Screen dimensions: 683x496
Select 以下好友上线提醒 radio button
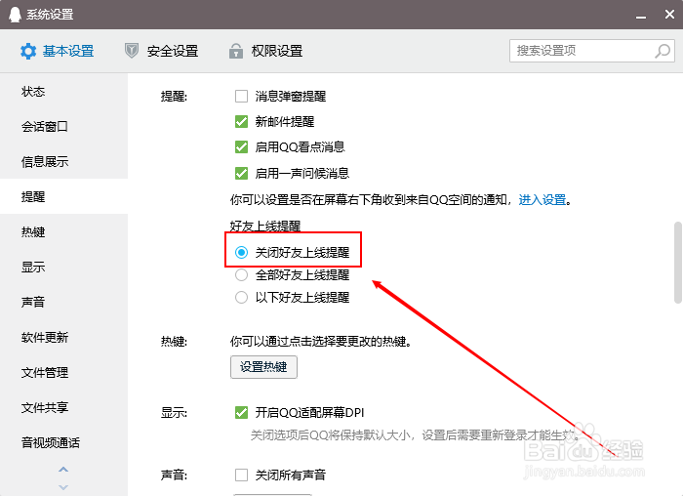pyautogui.click(x=241, y=298)
